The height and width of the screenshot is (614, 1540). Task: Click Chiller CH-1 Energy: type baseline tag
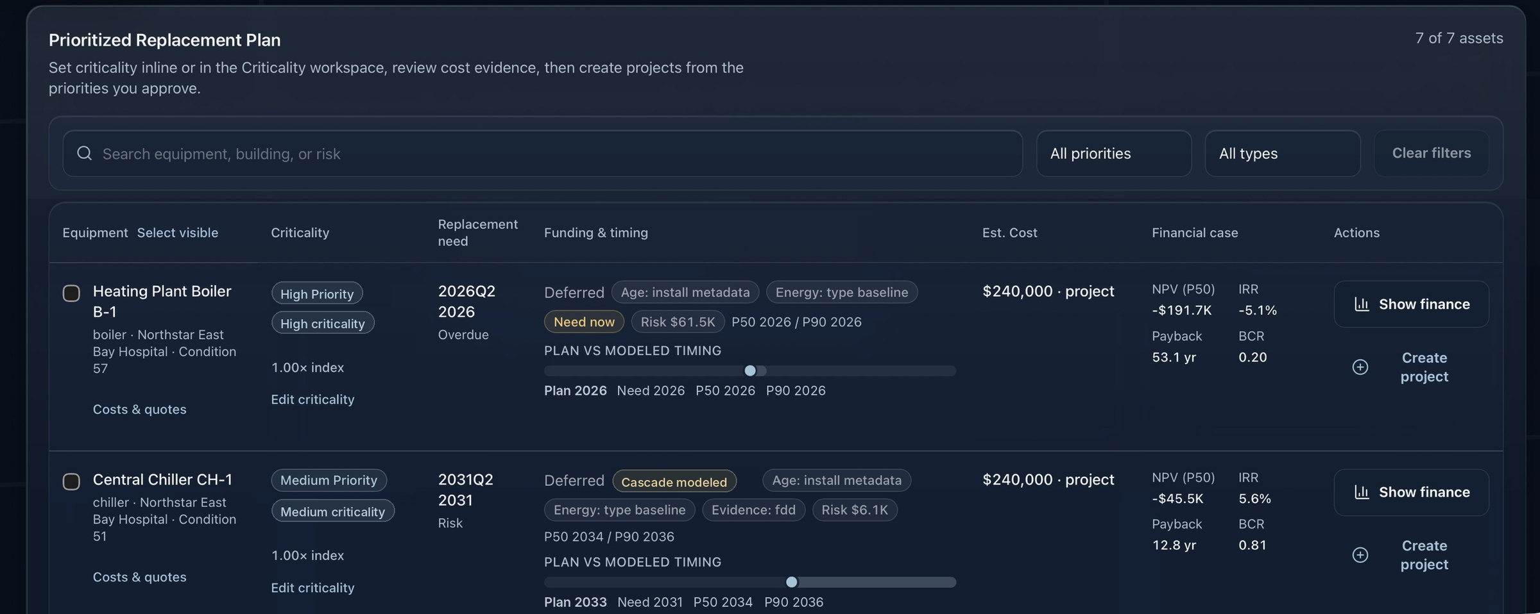620,510
